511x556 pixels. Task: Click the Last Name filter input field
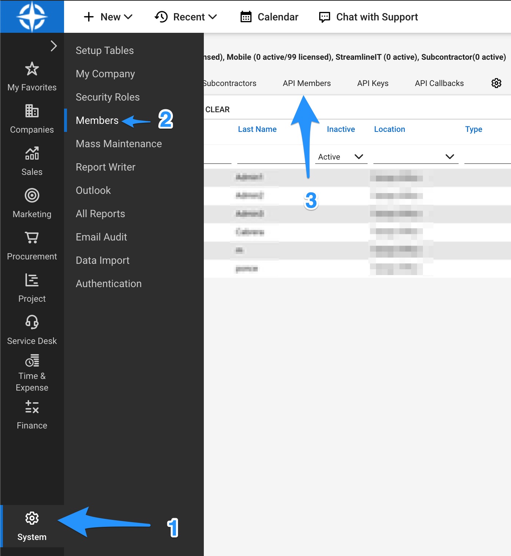(271, 157)
